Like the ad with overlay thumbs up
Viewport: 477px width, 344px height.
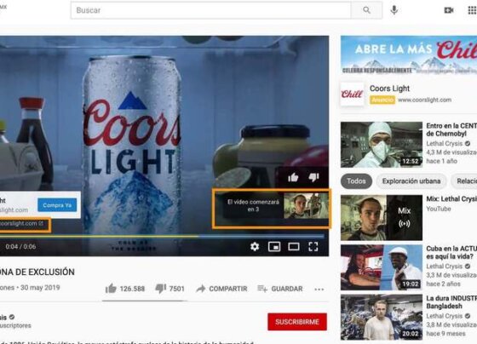point(293,177)
